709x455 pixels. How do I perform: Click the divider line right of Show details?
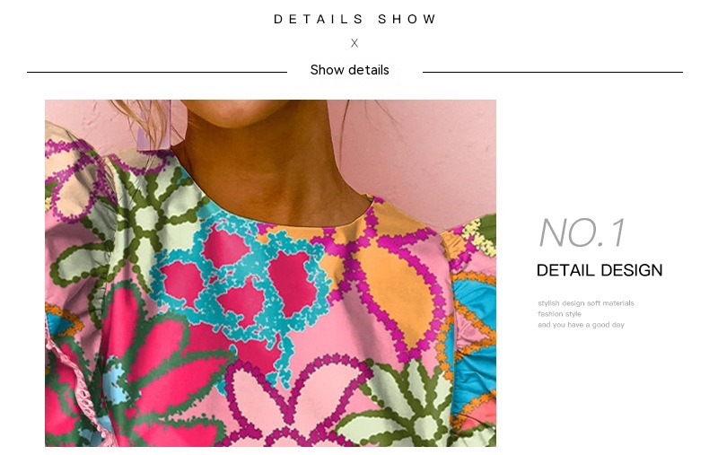pos(553,72)
